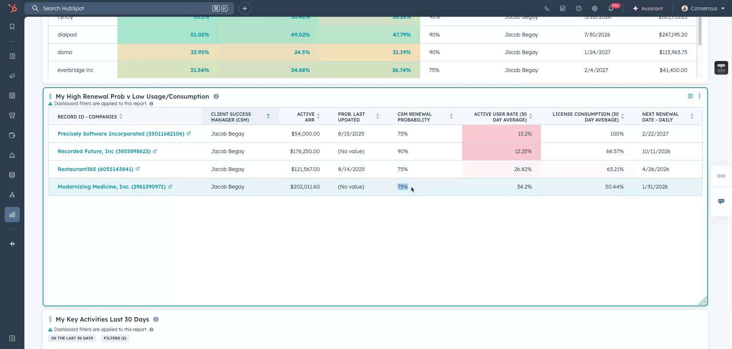Expand the collapsed sidebar via bottom chevron
Viewport: 732px width, 349px height.
[13, 338]
